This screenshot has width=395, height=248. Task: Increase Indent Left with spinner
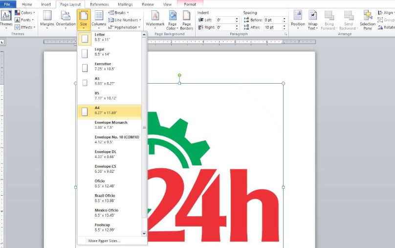point(237,19)
